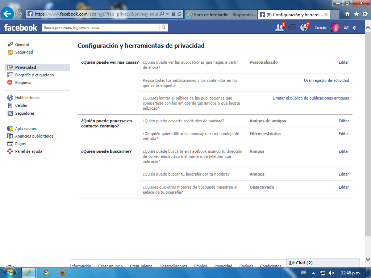Click the Facebook search input field
The width and height of the screenshot is (371, 278).
101,28
